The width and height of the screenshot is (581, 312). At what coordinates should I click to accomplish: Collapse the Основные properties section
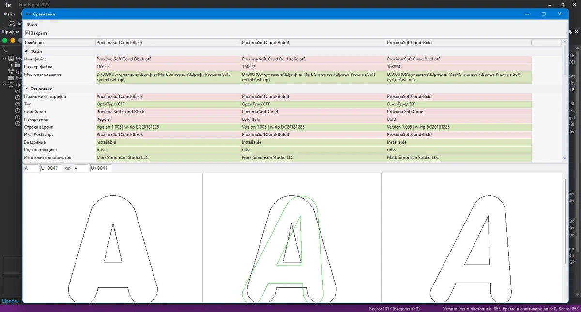coord(26,89)
